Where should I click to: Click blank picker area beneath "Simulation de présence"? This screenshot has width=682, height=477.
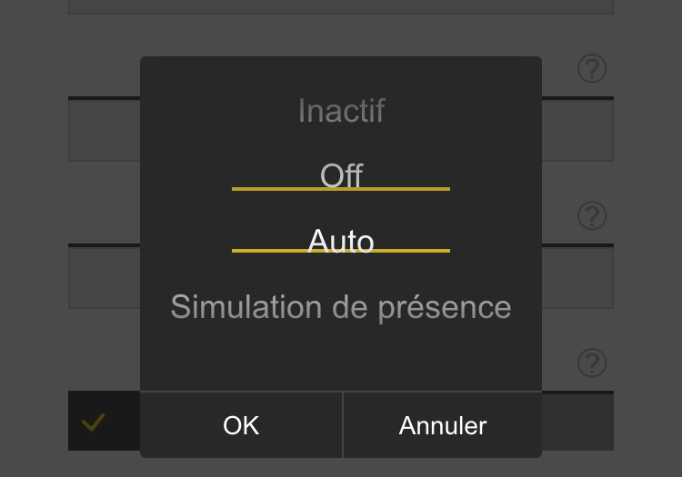(x=341, y=359)
